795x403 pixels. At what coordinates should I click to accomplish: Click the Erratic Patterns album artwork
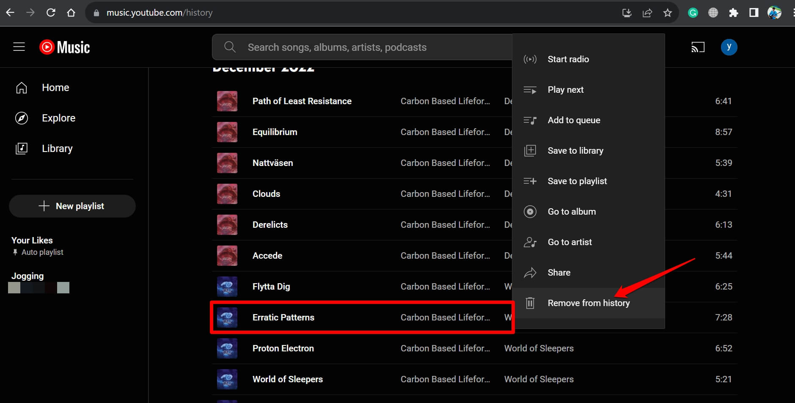(227, 317)
